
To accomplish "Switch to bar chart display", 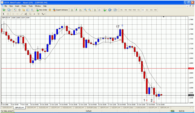I will coord(72,10).
